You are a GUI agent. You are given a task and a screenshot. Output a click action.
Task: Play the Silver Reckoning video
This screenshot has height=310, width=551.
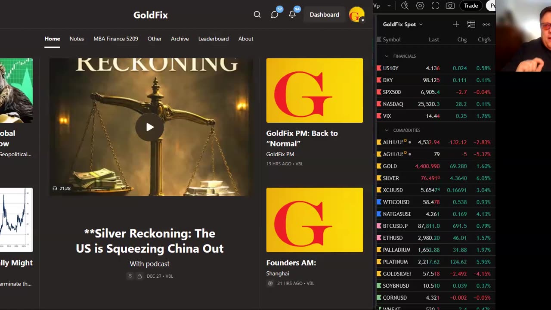click(x=150, y=127)
